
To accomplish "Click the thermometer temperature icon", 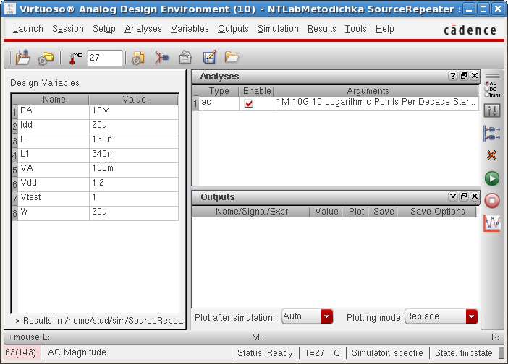I will click(75, 58).
